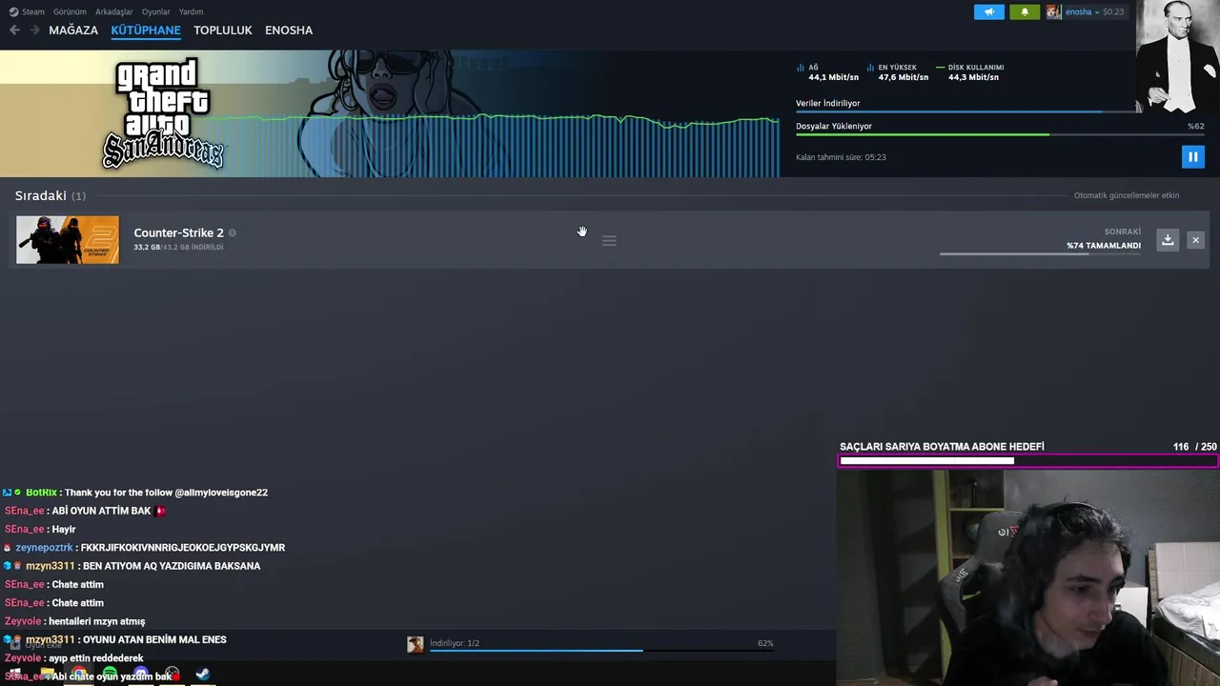
Task: Open the Oyunlar menu
Action: (155, 11)
